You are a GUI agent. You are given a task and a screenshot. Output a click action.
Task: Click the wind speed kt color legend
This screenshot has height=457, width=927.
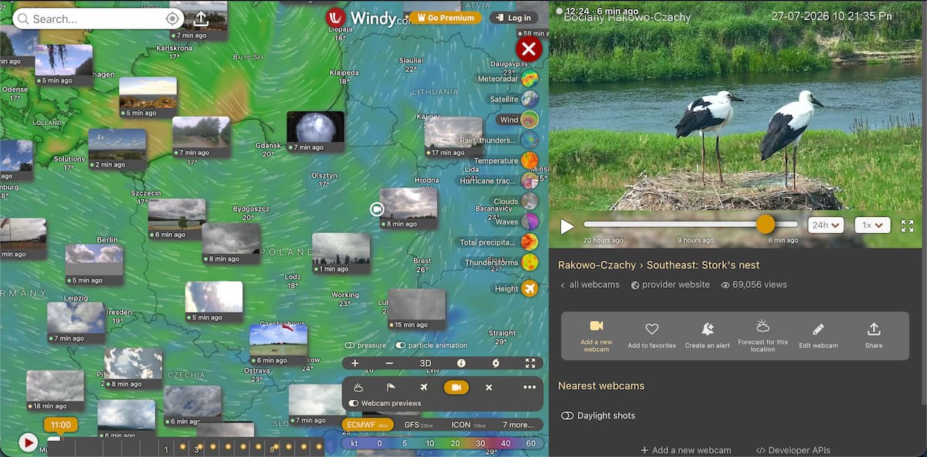point(443,443)
